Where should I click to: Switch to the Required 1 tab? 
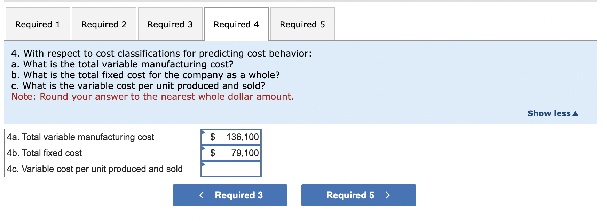38,24
